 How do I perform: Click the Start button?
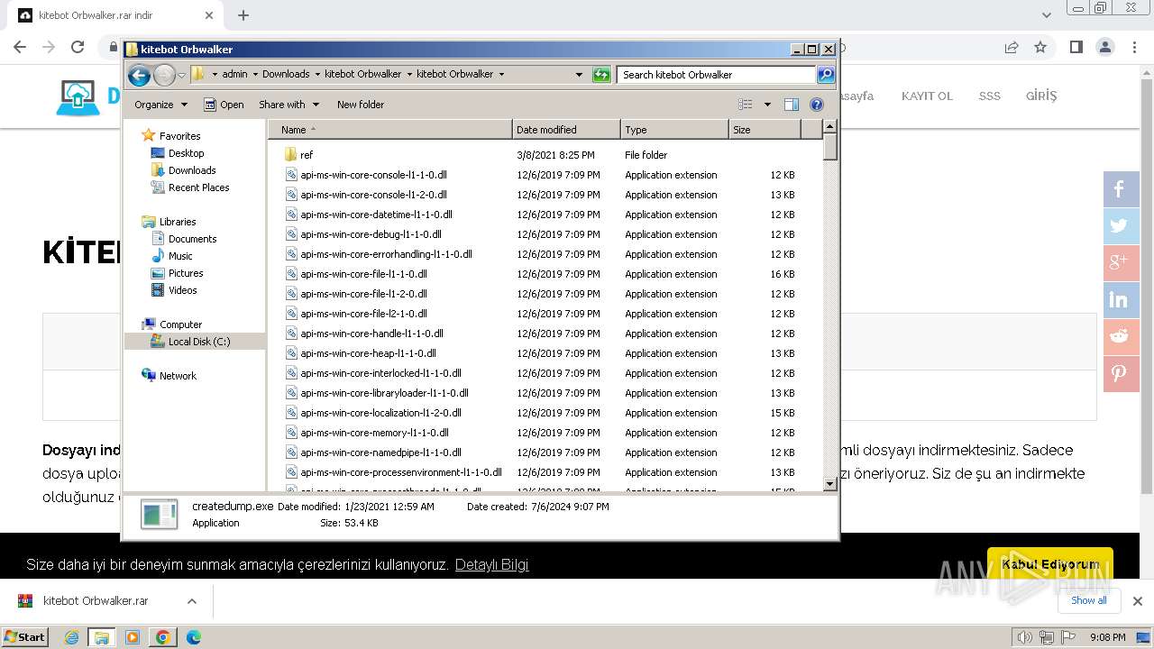pos(24,637)
